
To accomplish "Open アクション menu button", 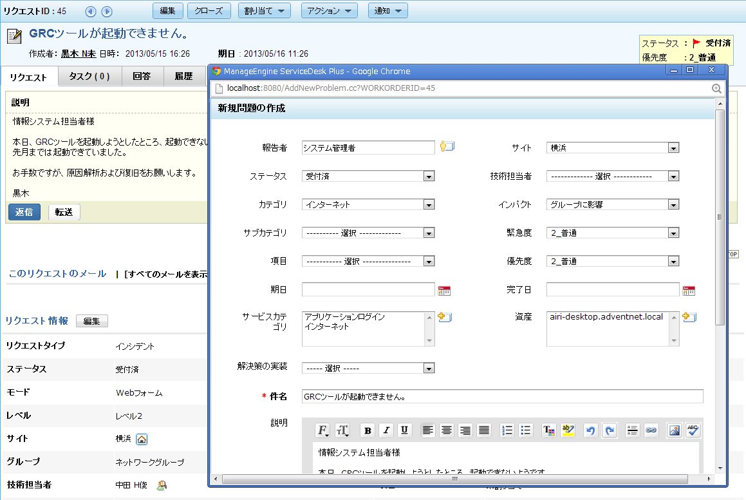I will [329, 10].
